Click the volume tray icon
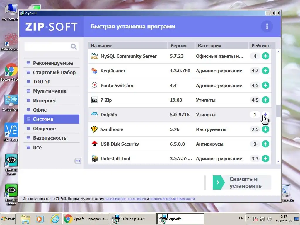 click(x=269, y=219)
